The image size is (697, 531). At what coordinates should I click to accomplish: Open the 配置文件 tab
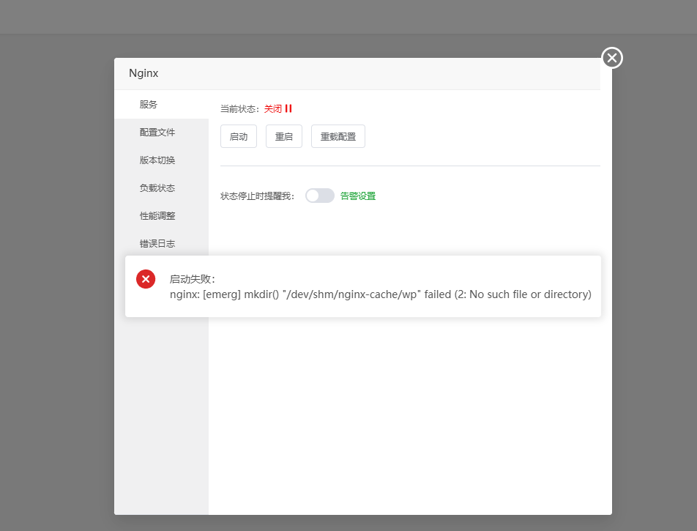click(x=161, y=133)
